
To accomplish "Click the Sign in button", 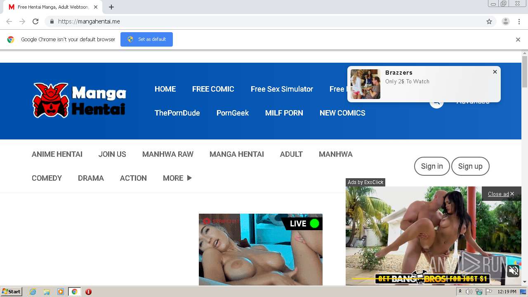I will click(432, 166).
